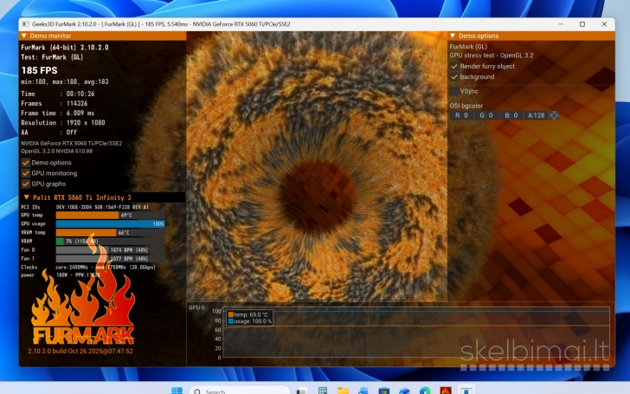Screen dimensions: 630x394
Task: Enable the VSync checkbox
Action: click(x=454, y=91)
